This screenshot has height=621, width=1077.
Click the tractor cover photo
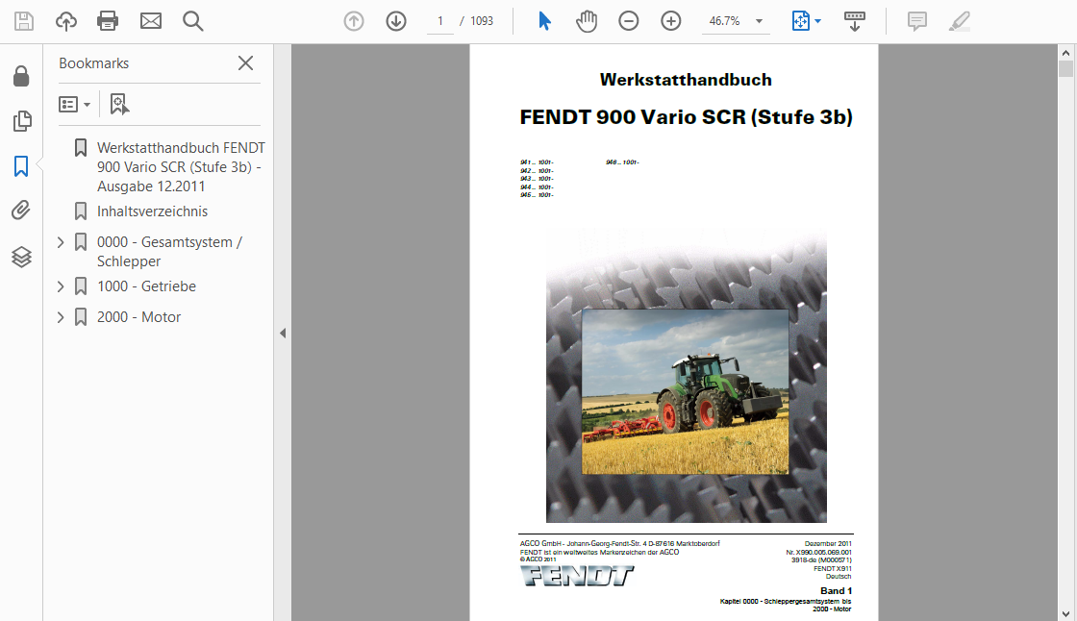tap(686, 391)
